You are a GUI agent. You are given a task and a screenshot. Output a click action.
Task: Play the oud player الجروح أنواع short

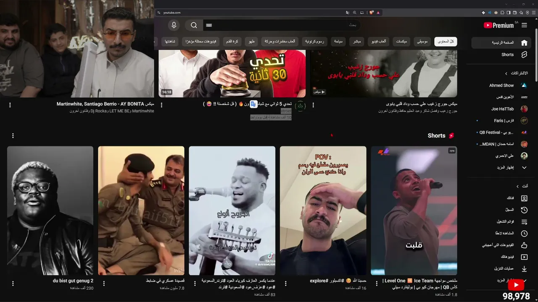232,211
